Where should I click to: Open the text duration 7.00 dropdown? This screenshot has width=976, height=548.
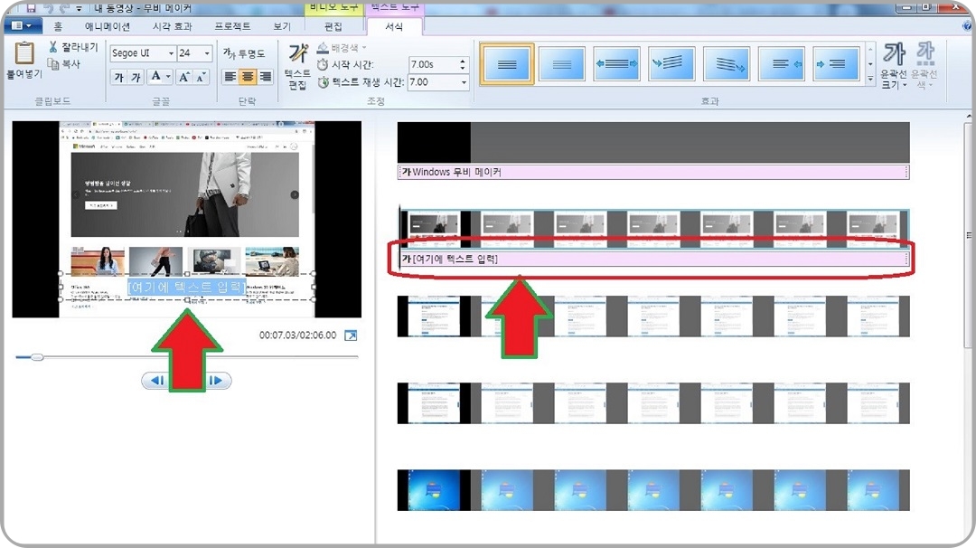[463, 82]
